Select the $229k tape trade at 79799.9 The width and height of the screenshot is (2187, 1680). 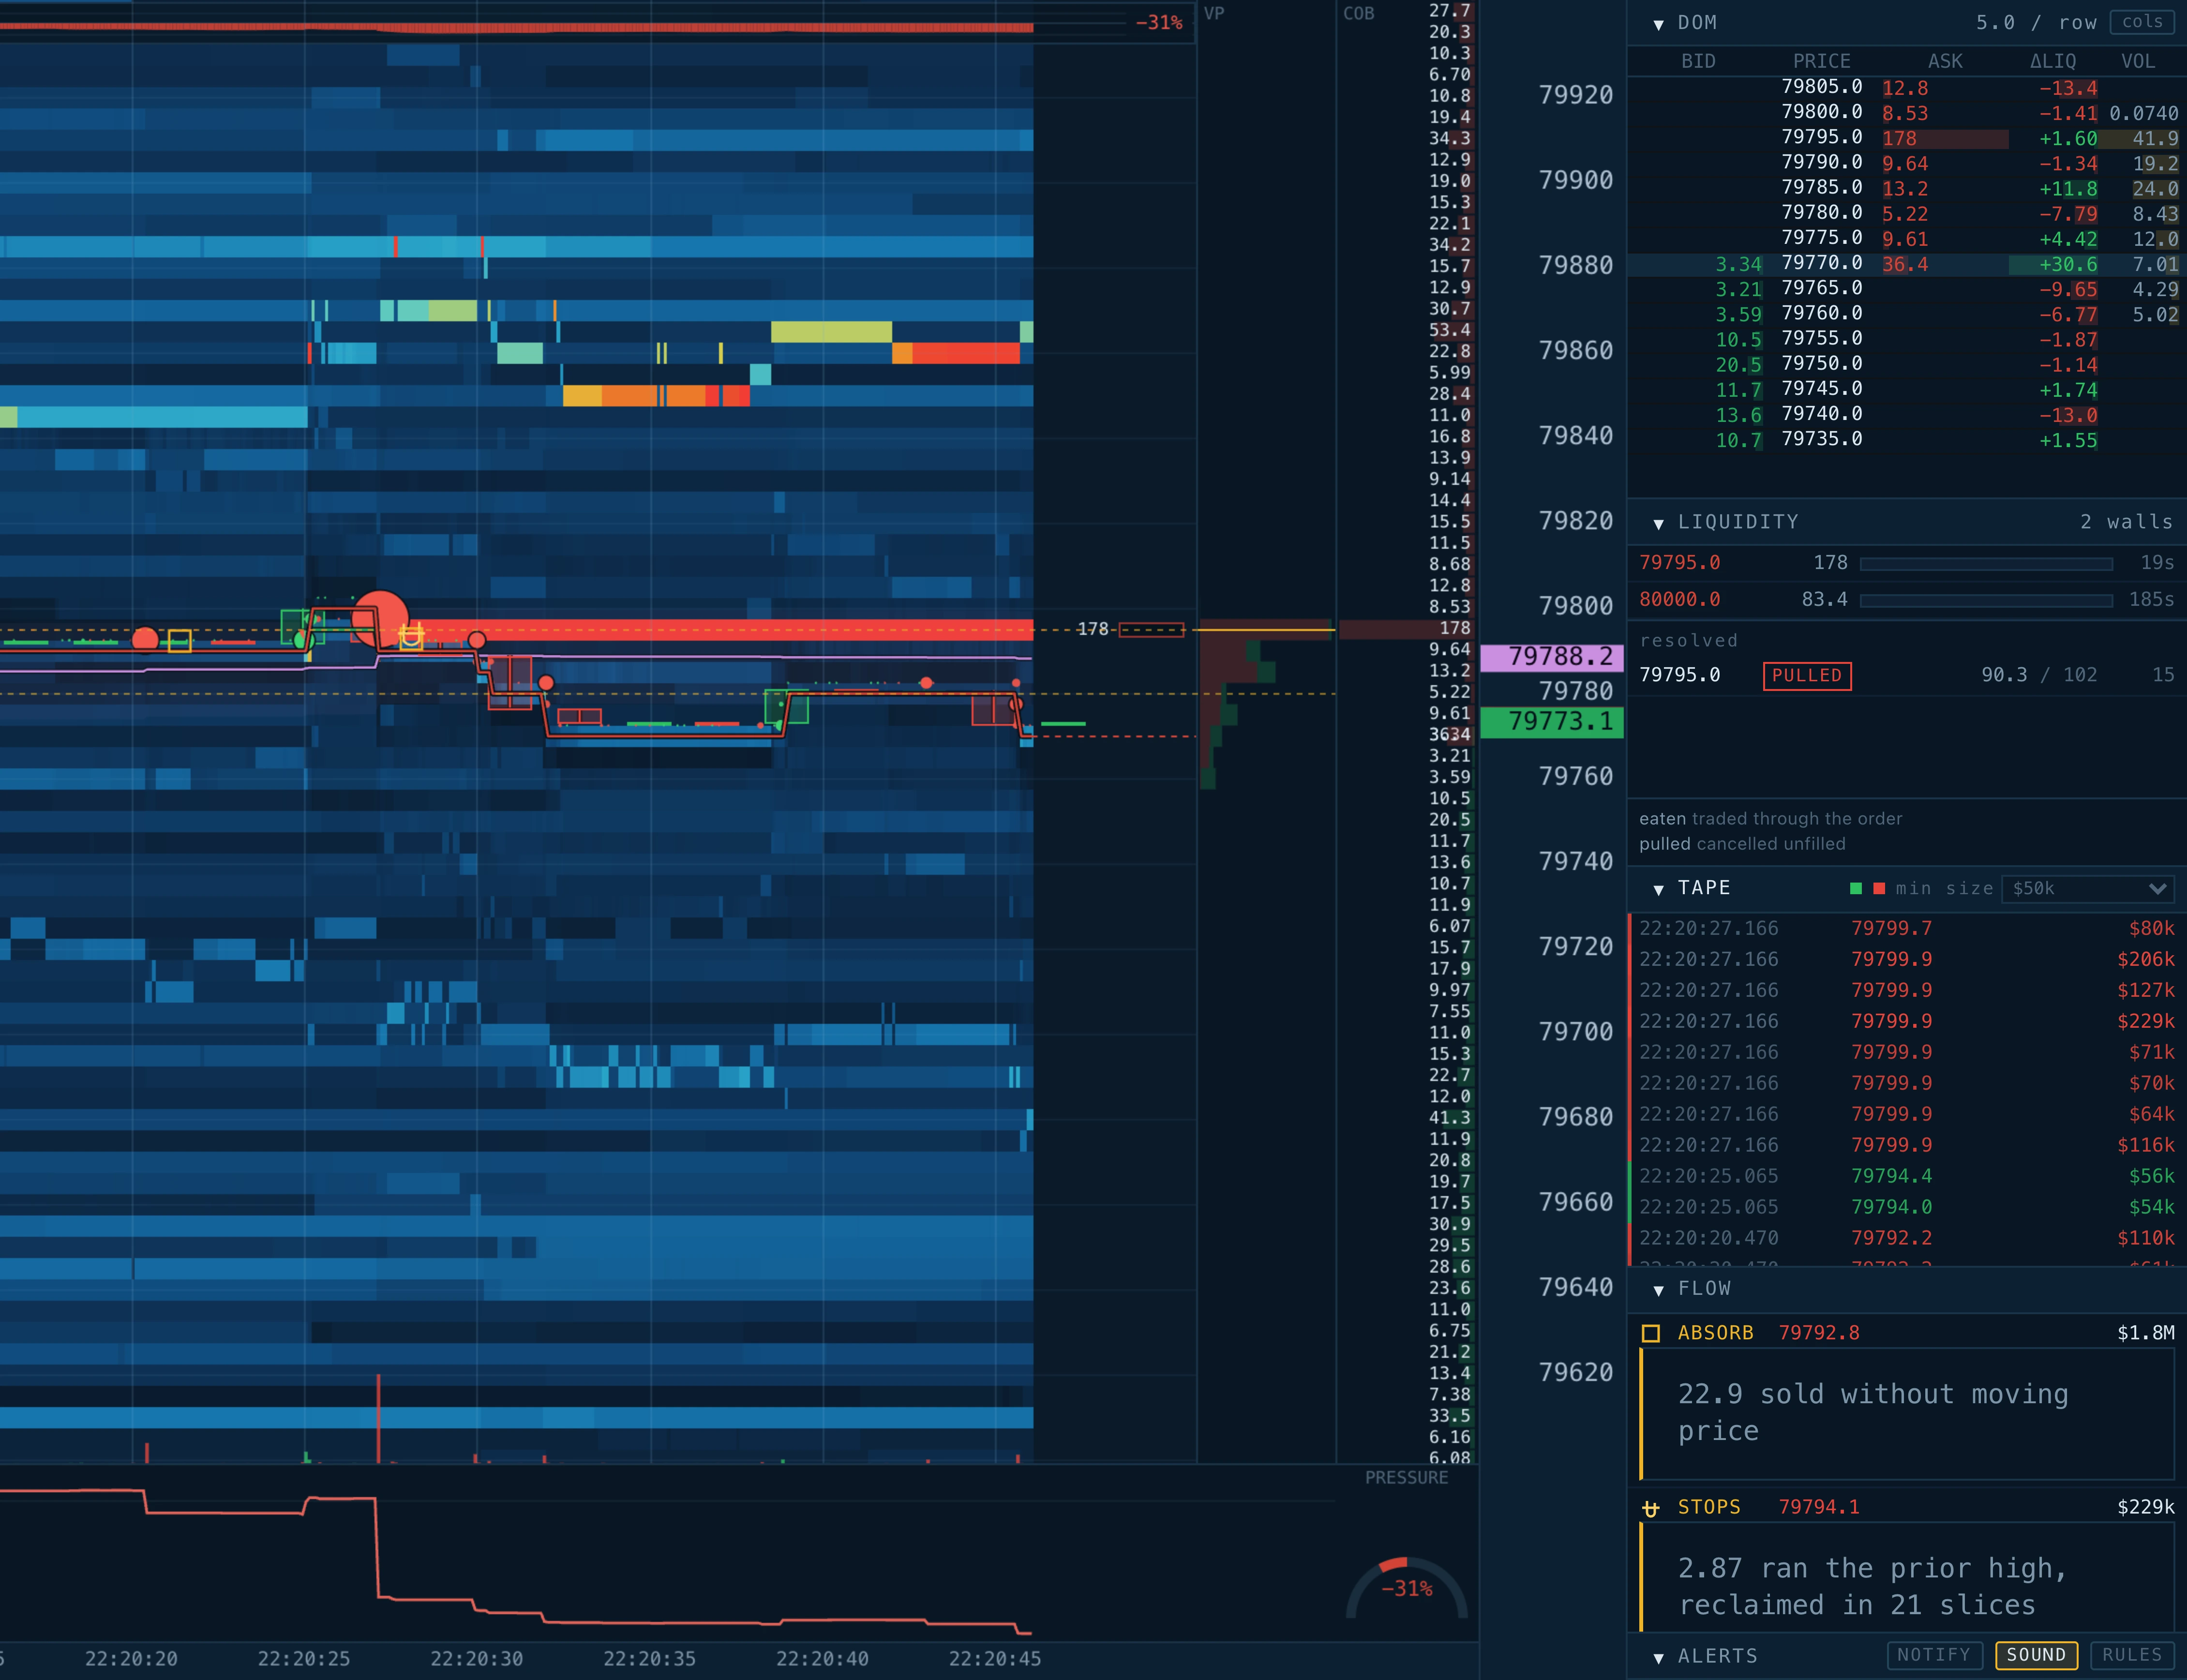tap(1906, 1022)
